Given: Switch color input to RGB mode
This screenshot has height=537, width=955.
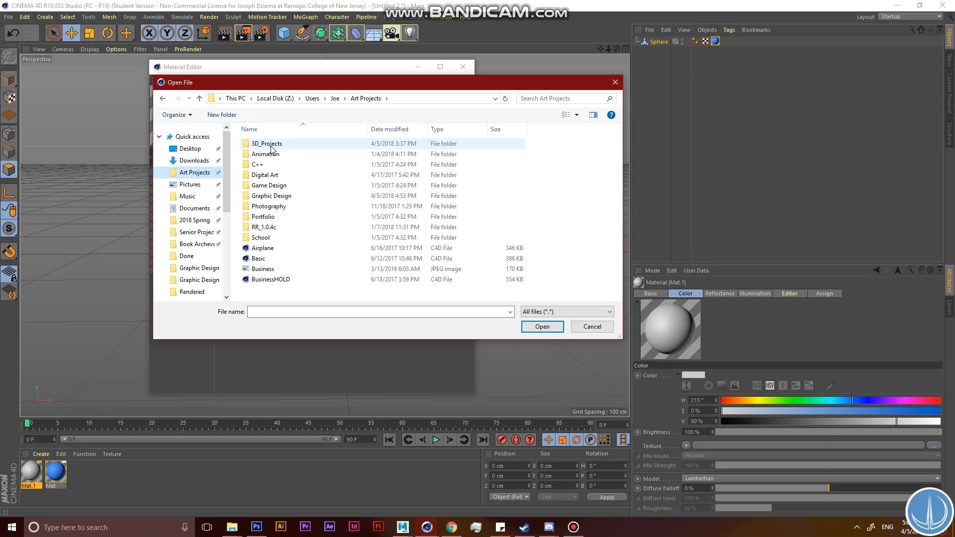Looking at the screenshot, I should point(757,385).
